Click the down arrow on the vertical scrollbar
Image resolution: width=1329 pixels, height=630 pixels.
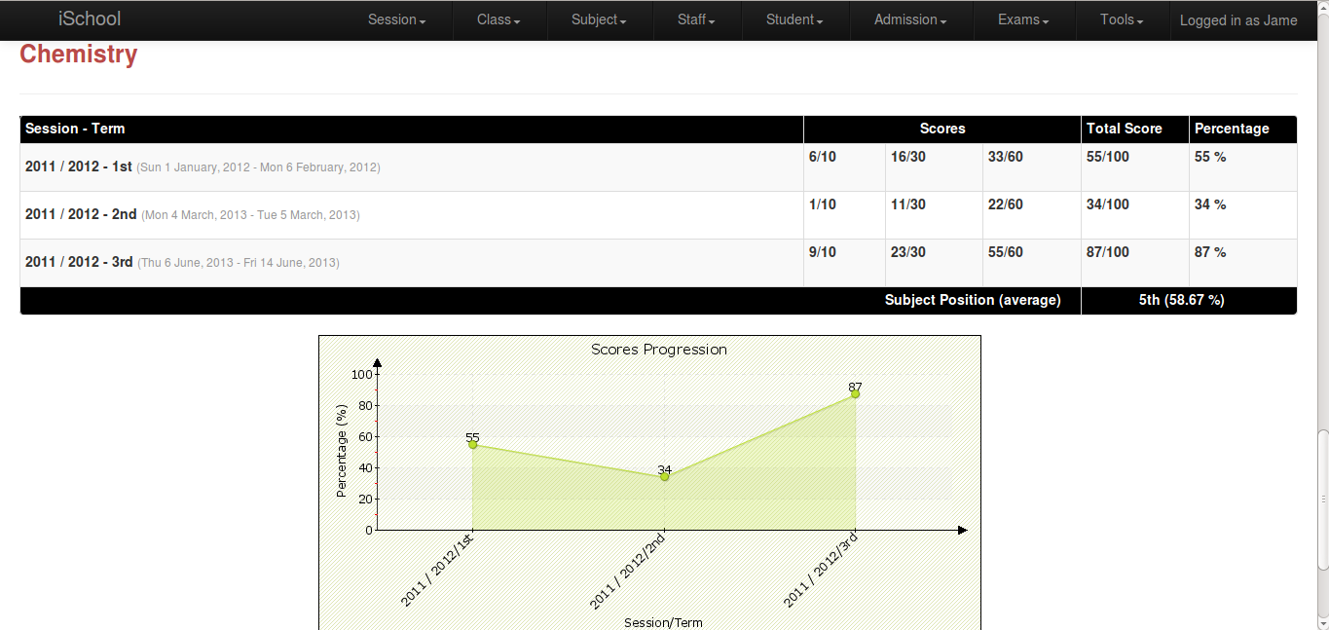[x=1322, y=623]
